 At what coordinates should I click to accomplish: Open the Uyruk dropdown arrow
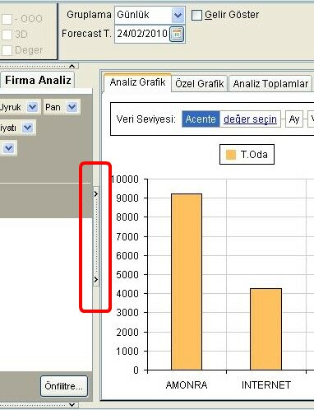point(33,107)
